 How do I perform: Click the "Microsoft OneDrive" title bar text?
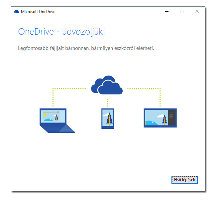[x=38, y=11]
